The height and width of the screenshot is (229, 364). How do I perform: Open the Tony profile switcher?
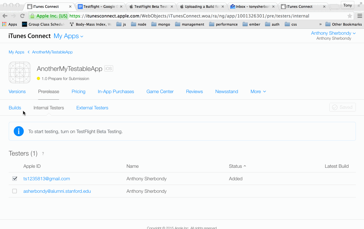(347, 5)
